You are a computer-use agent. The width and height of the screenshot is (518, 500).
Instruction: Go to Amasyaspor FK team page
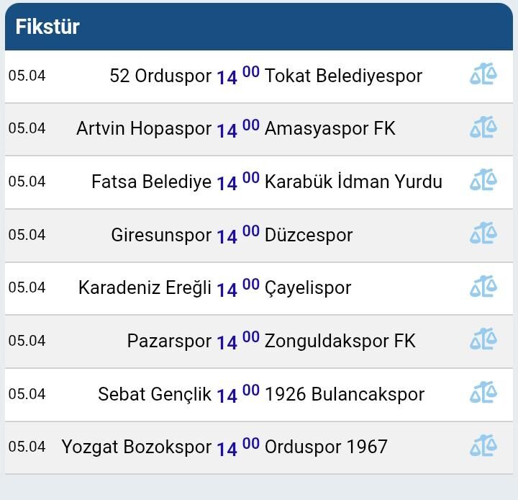(330, 128)
